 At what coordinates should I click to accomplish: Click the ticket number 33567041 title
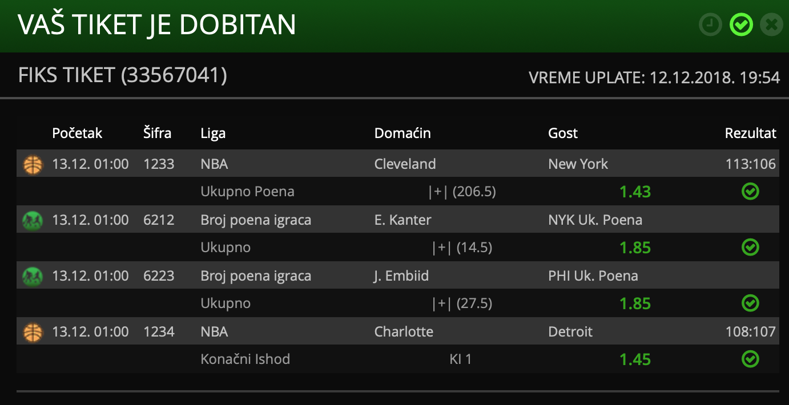pyautogui.click(x=123, y=75)
